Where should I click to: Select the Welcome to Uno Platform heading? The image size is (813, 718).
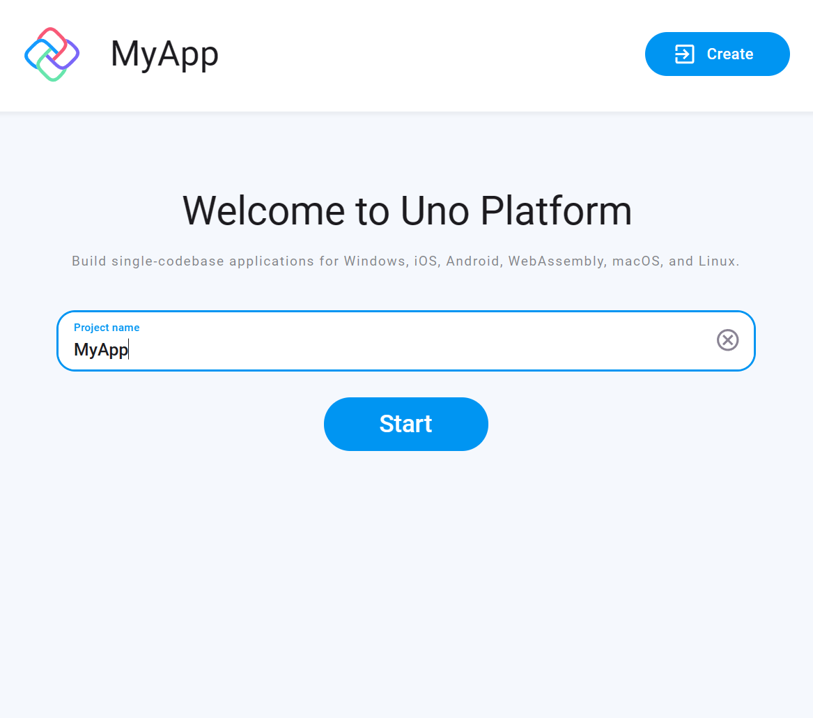coord(406,211)
